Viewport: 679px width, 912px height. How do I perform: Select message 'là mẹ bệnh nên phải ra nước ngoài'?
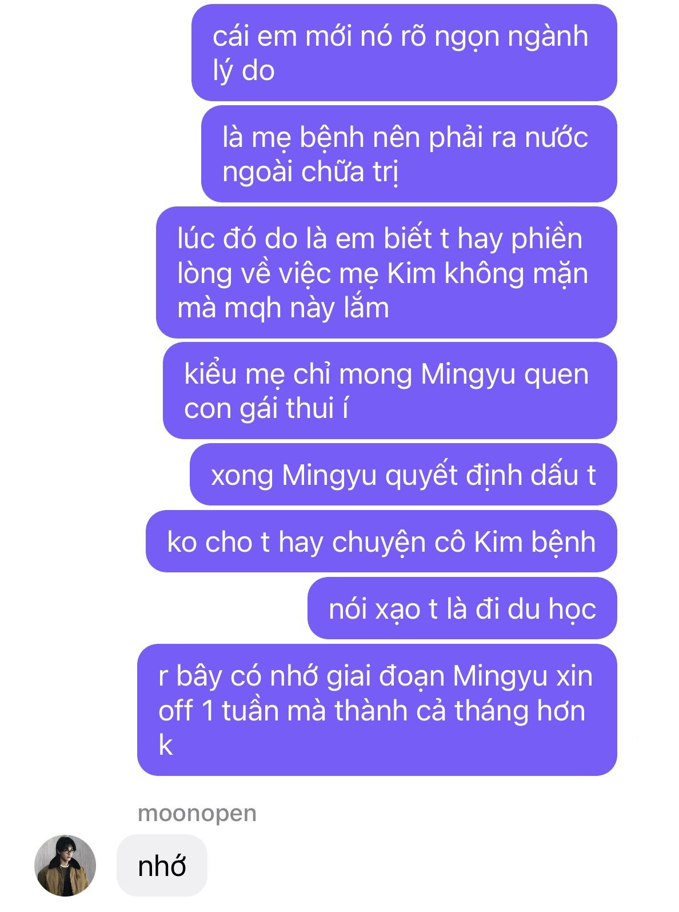coord(409,154)
